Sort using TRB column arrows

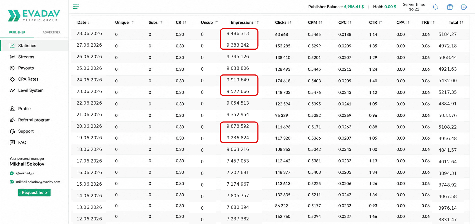click(433, 22)
